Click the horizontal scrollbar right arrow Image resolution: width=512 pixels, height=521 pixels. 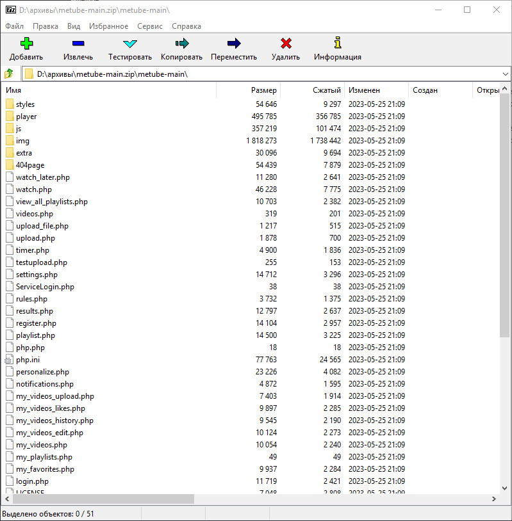[x=494, y=499]
